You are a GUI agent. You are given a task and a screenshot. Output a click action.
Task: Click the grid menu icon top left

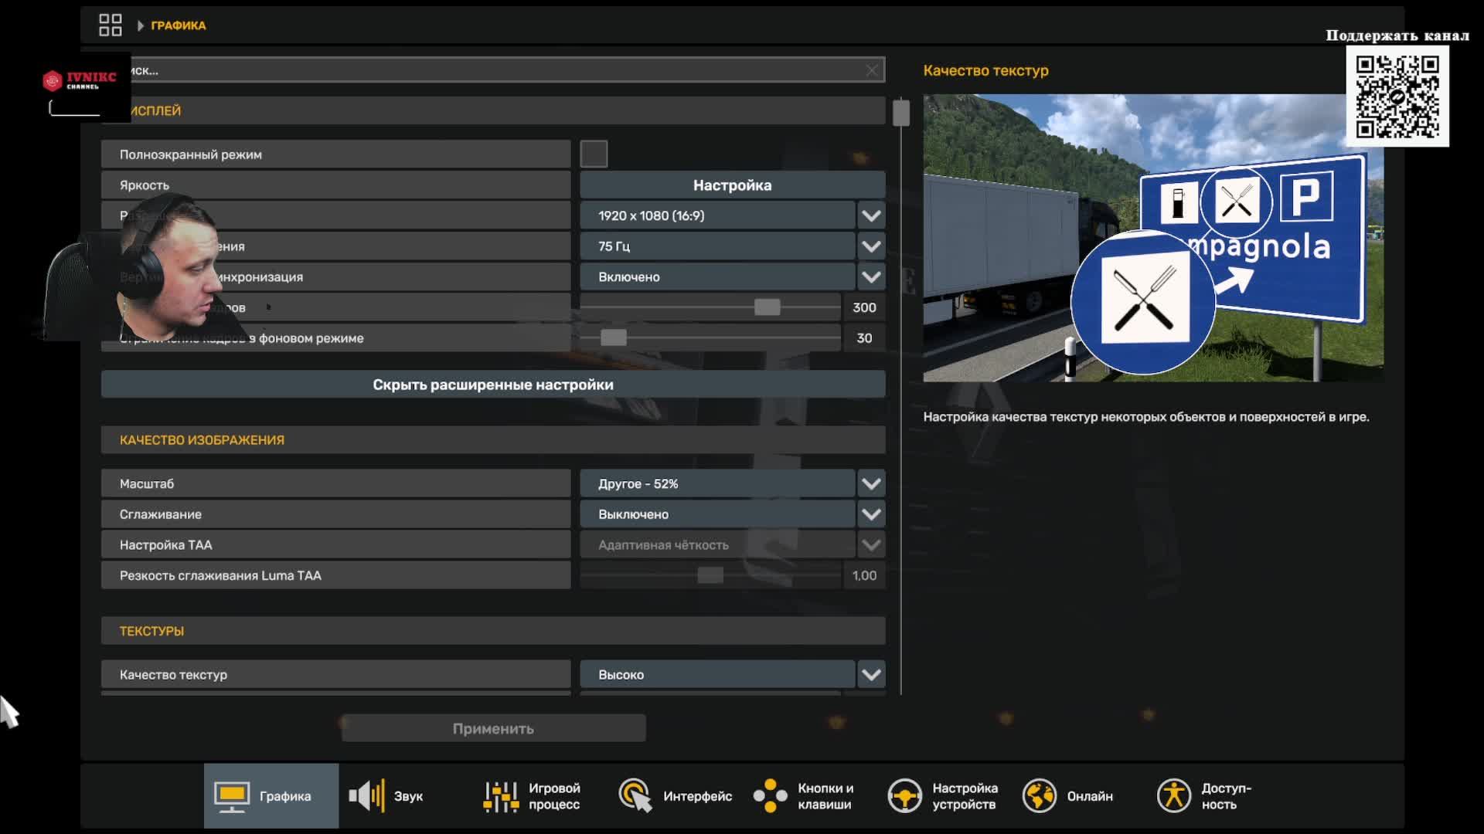111,24
